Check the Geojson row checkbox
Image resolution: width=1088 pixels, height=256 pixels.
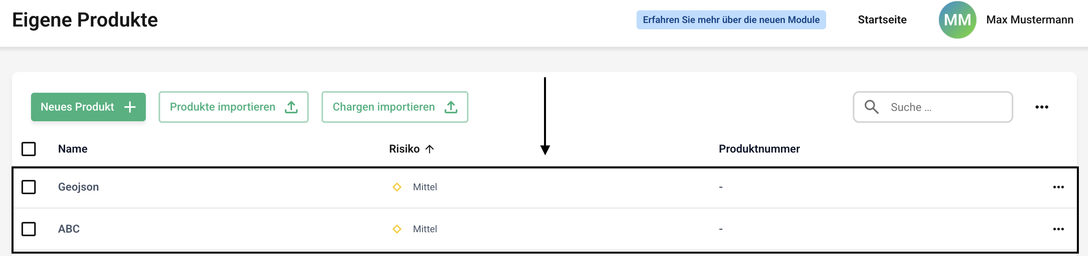(x=29, y=187)
